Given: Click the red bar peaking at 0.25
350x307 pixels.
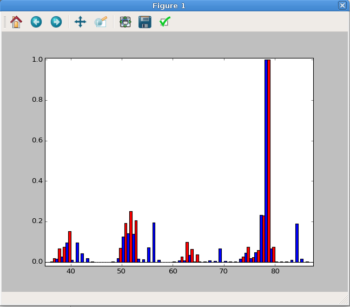Looking at the screenshot, I should (x=131, y=237).
